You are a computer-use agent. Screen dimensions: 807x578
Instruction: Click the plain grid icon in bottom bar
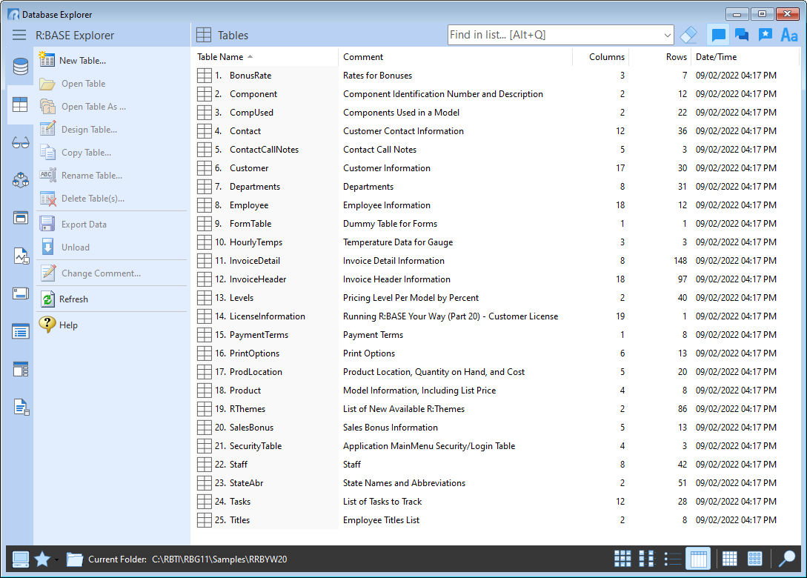729,559
